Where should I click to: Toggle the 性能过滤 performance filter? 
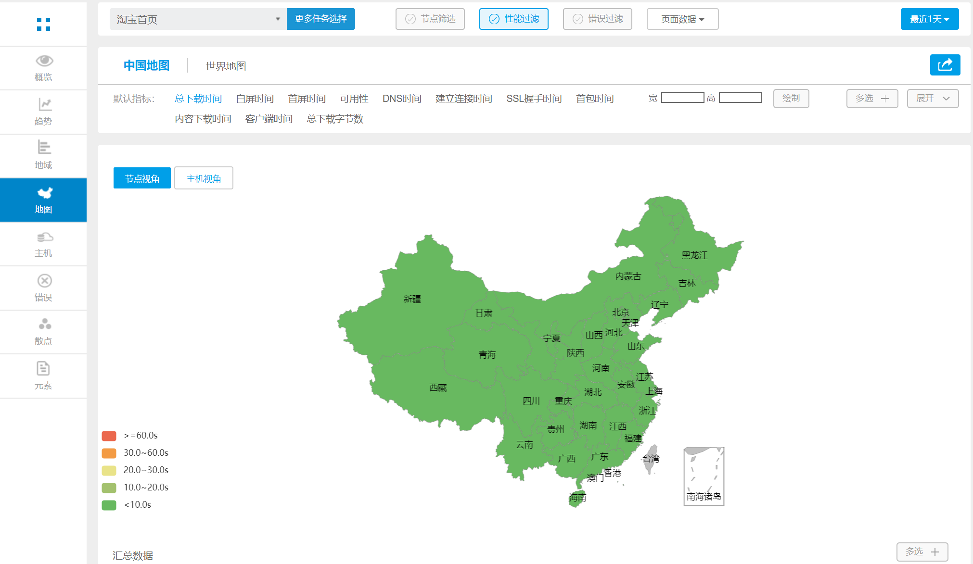(x=513, y=19)
